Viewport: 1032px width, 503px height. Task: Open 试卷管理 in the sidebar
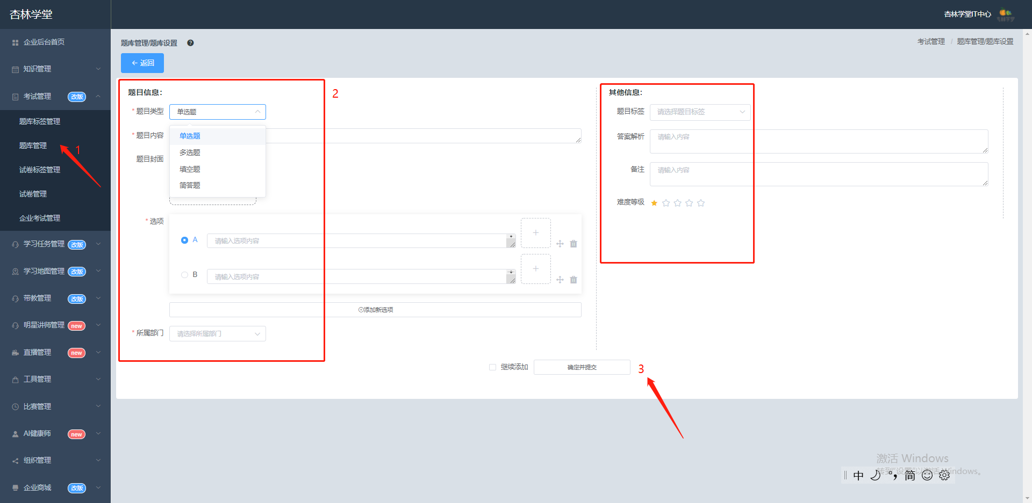tap(33, 194)
